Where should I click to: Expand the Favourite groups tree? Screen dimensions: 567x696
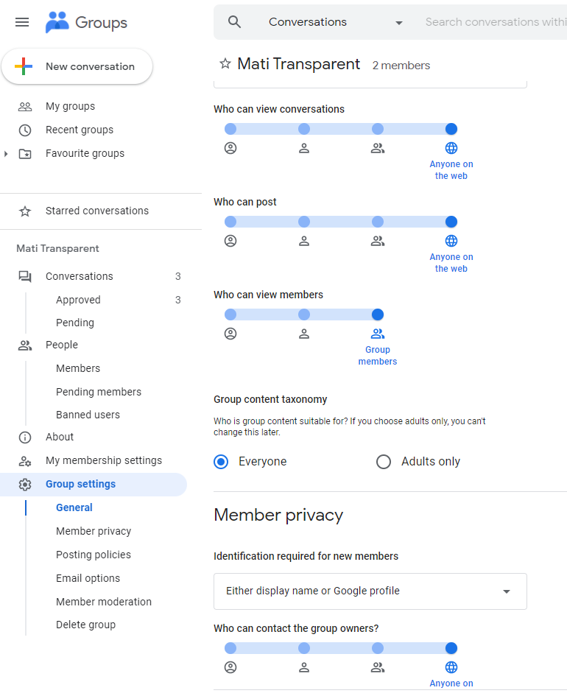tap(7, 153)
